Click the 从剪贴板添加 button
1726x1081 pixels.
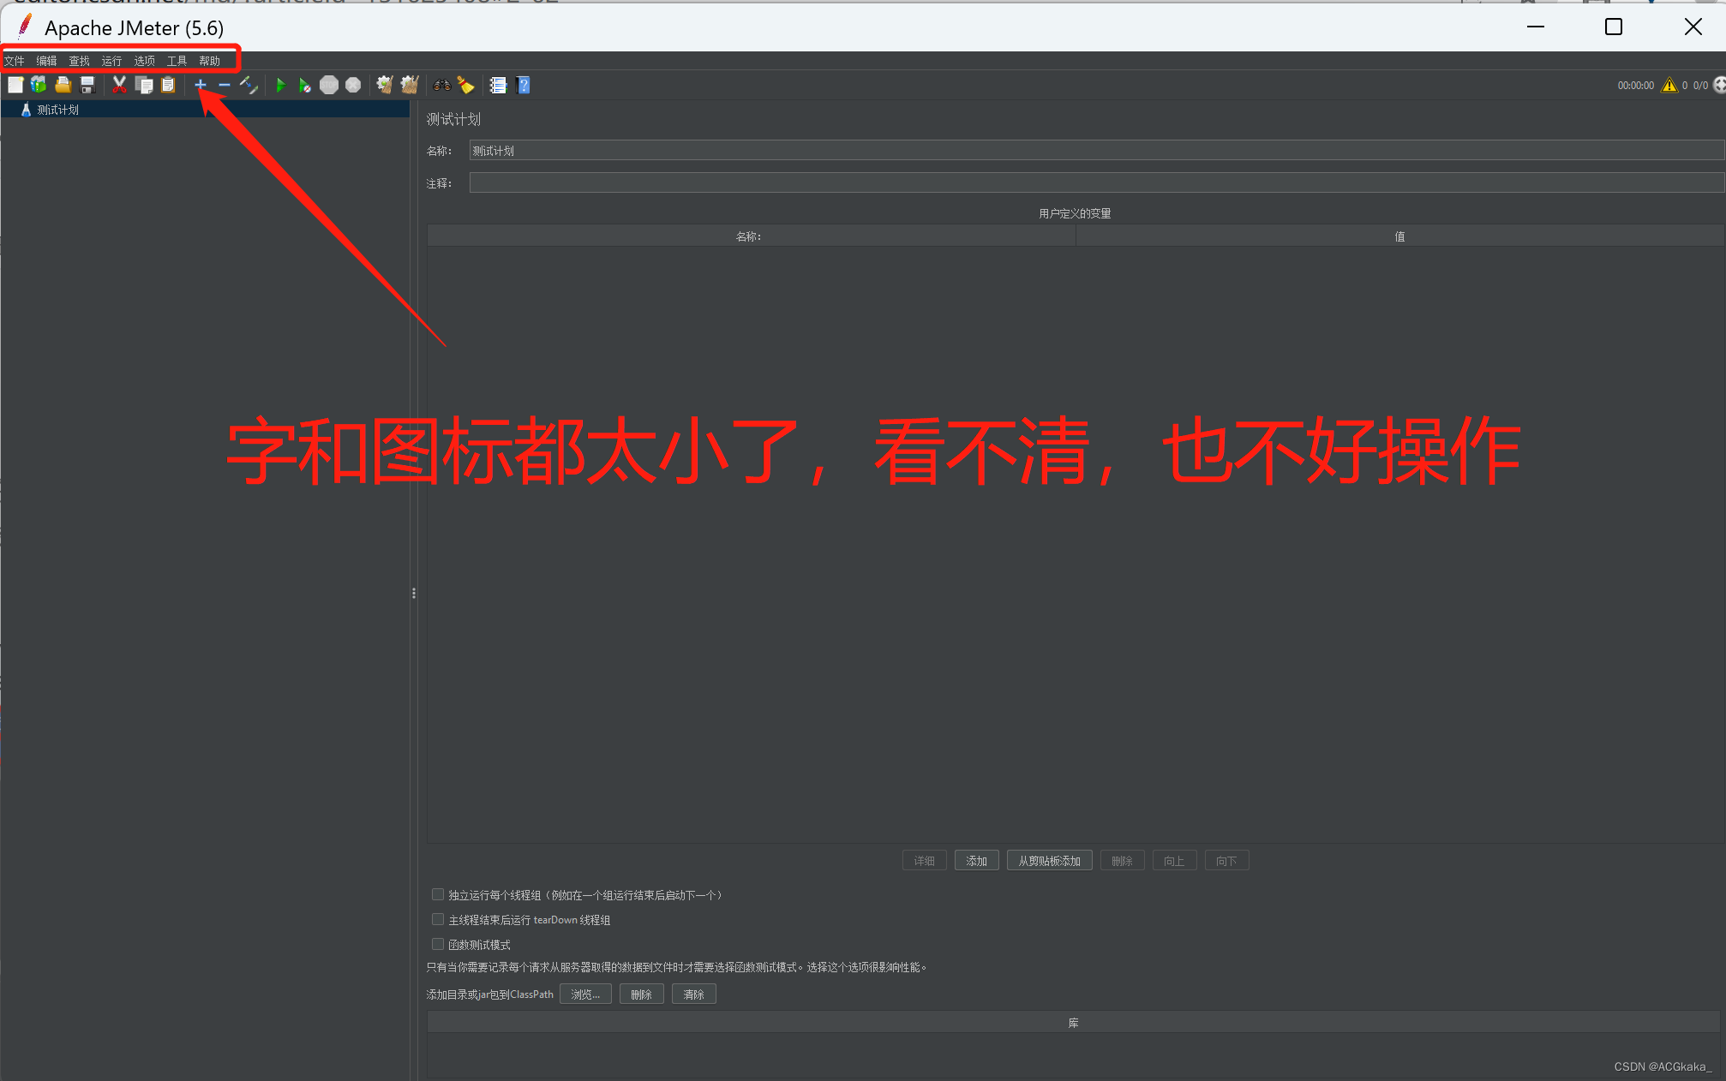1050,861
